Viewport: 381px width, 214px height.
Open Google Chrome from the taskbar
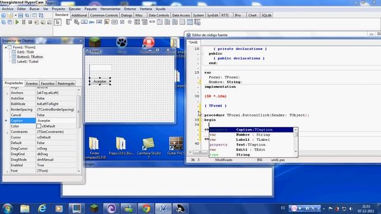coord(146,209)
